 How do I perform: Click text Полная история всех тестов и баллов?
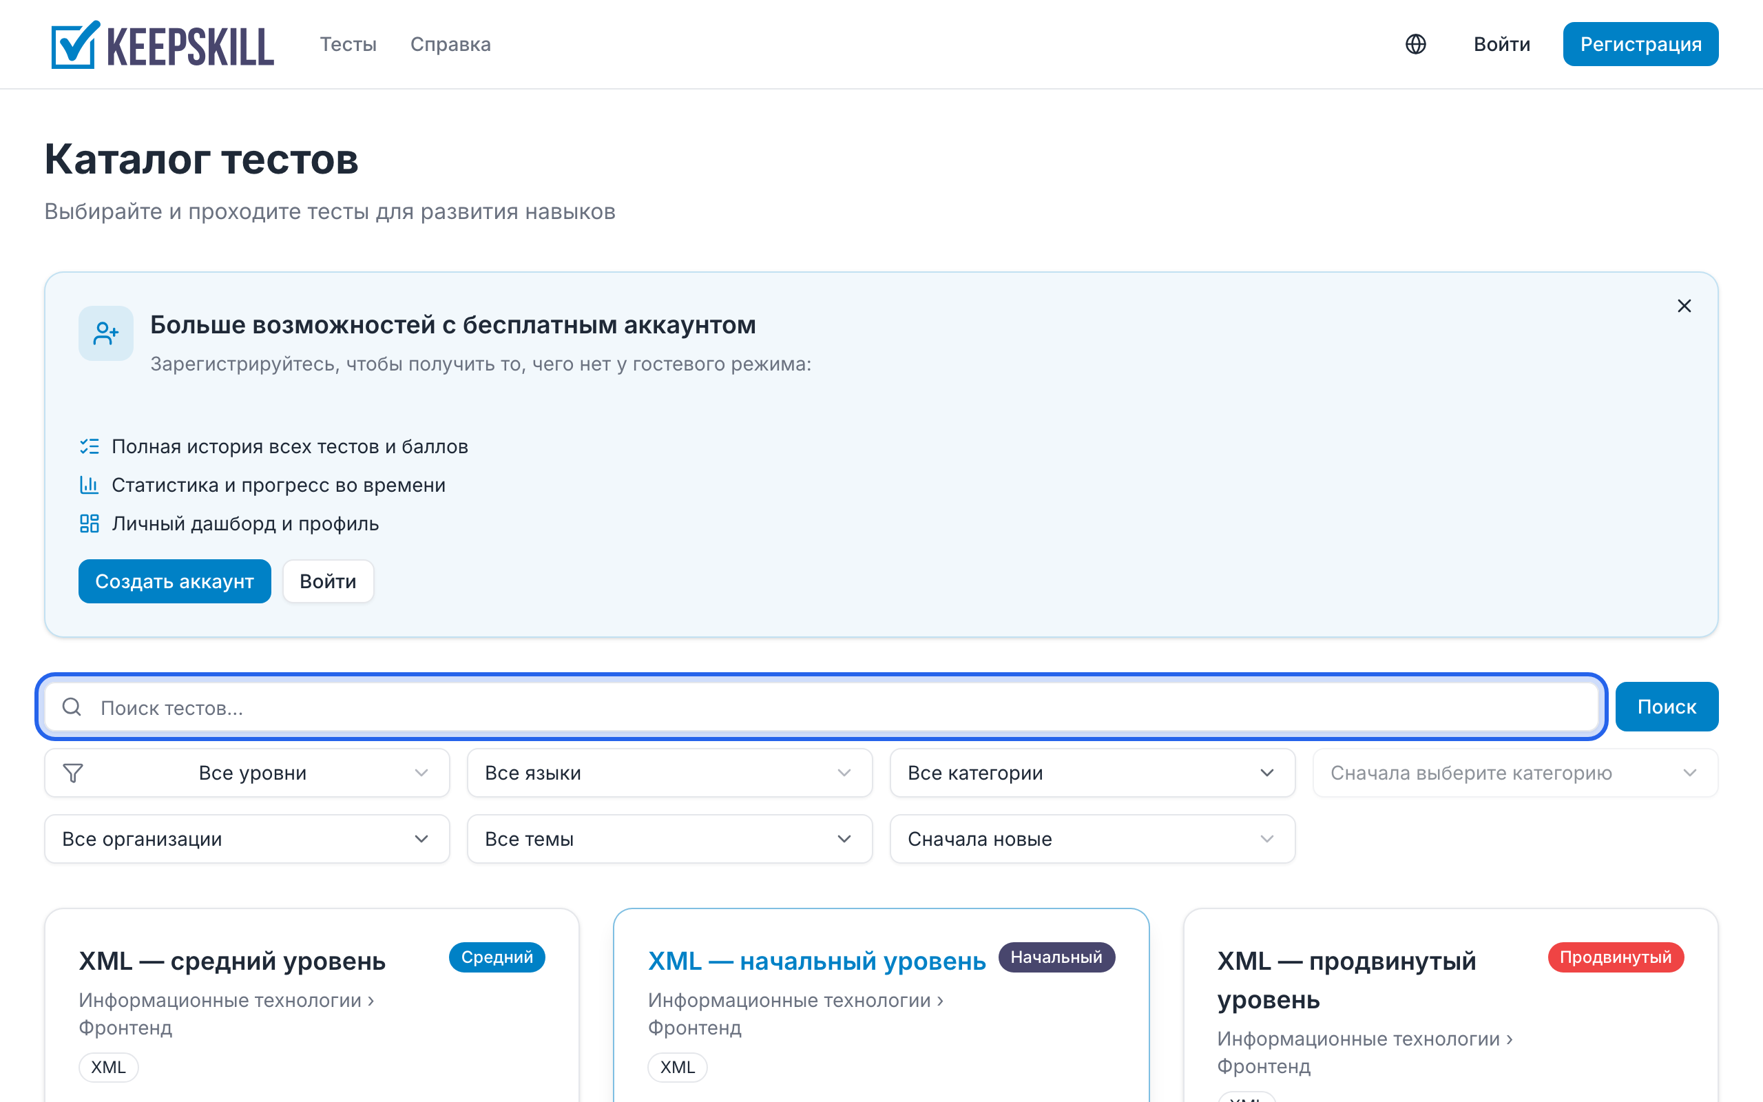[290, 447]
